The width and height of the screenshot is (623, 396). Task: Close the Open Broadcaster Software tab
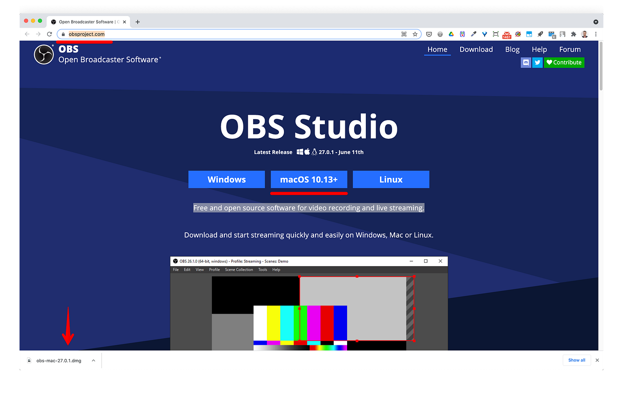tap(125, 22)
